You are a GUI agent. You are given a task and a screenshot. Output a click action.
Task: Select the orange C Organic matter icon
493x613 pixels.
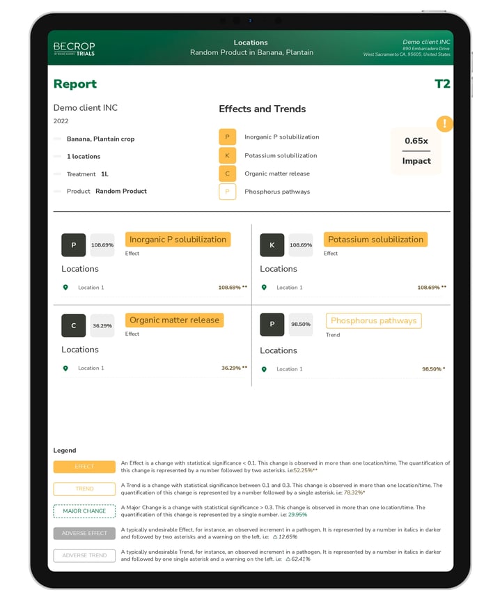pos(227,173)
